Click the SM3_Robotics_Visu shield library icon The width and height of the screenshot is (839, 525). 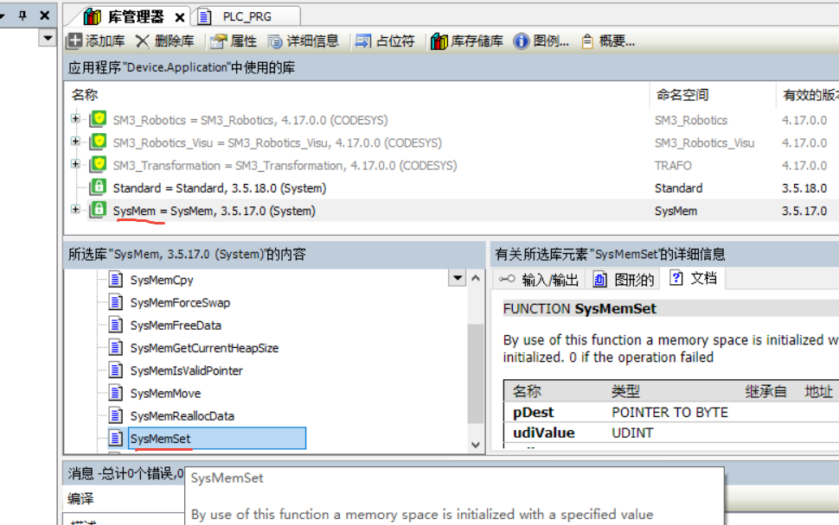click(98, 142)
